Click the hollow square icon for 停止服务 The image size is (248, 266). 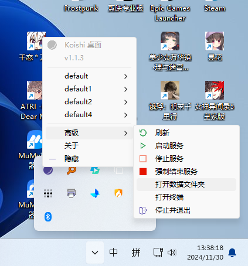tap(143, 159)
